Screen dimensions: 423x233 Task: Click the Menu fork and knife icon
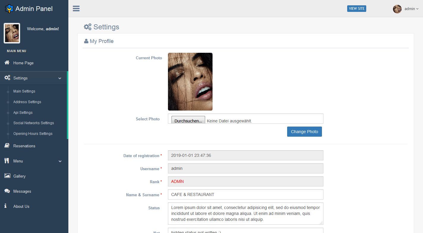coord(7,161)
